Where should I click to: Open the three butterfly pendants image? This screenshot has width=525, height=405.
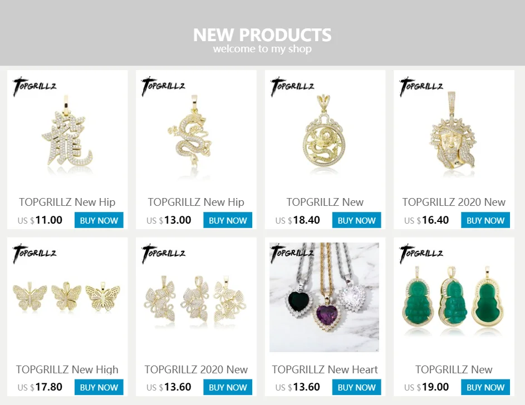point(67,297)
